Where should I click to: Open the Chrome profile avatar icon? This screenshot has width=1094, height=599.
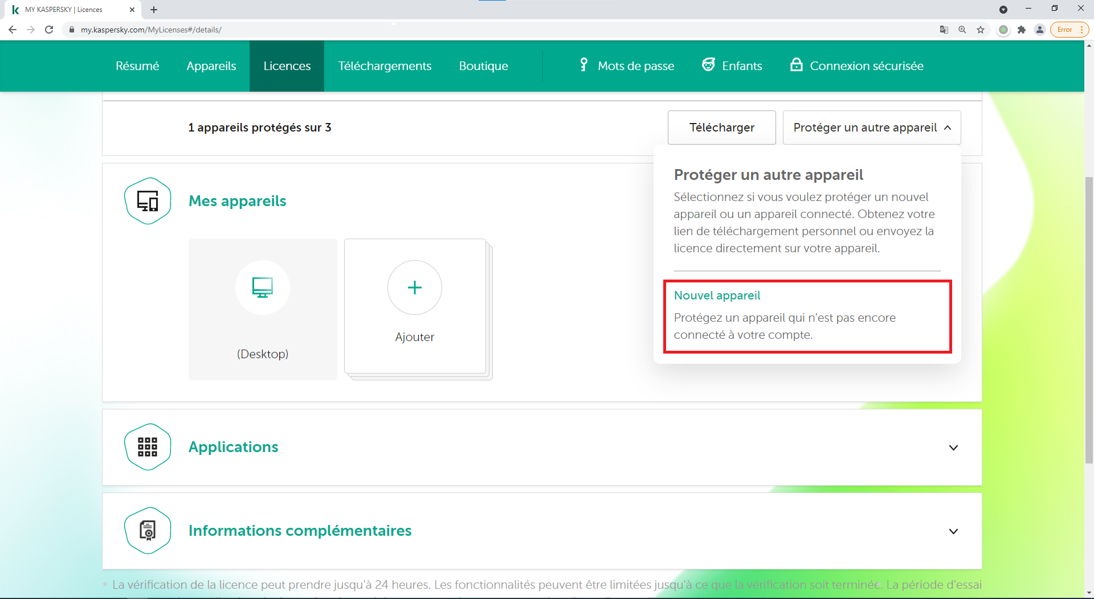coord(1040,30)
